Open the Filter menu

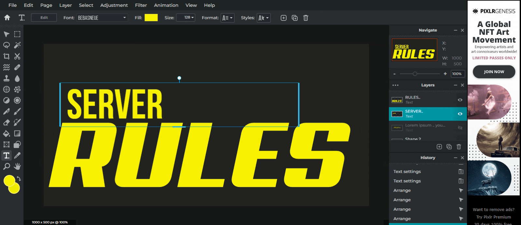click(141, 5)
